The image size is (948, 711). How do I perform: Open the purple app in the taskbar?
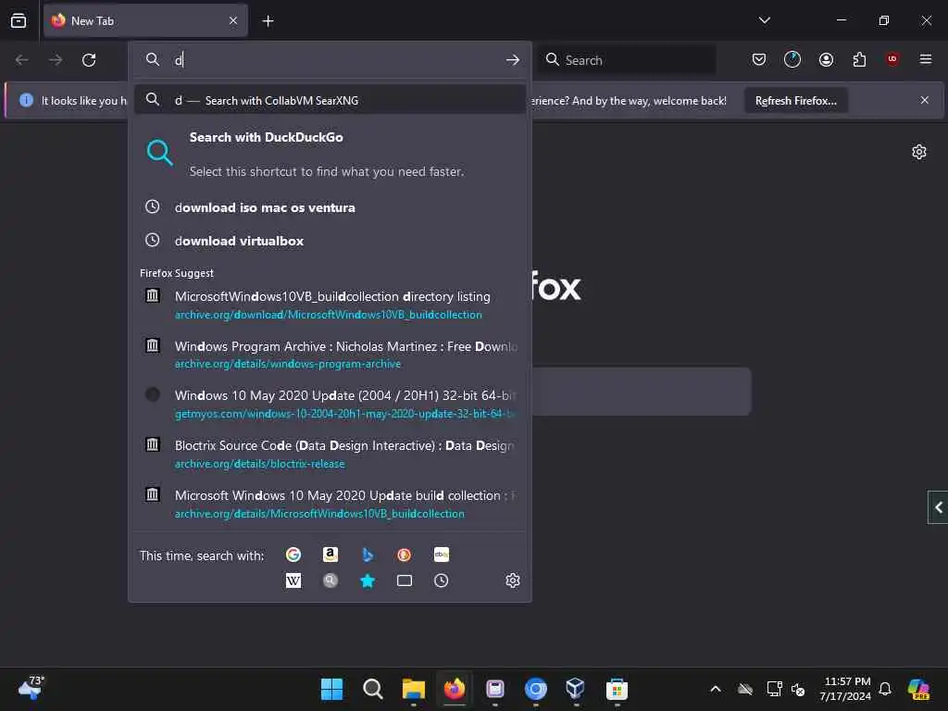(x=495, y=689)
